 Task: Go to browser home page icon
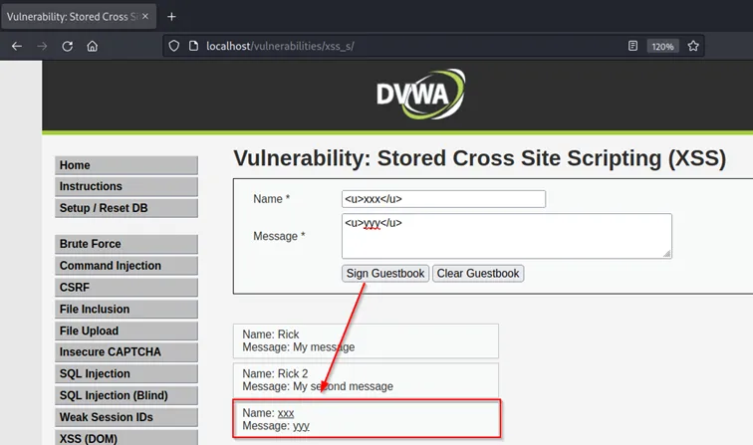(93, 46)
